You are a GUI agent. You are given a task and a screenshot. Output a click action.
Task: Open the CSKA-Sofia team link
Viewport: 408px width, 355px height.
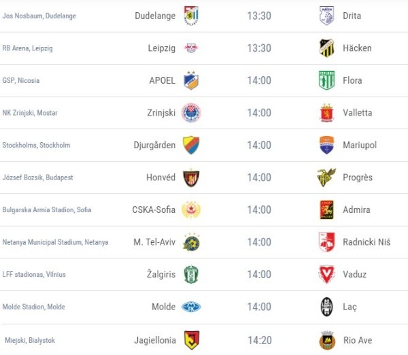[154, 209]
